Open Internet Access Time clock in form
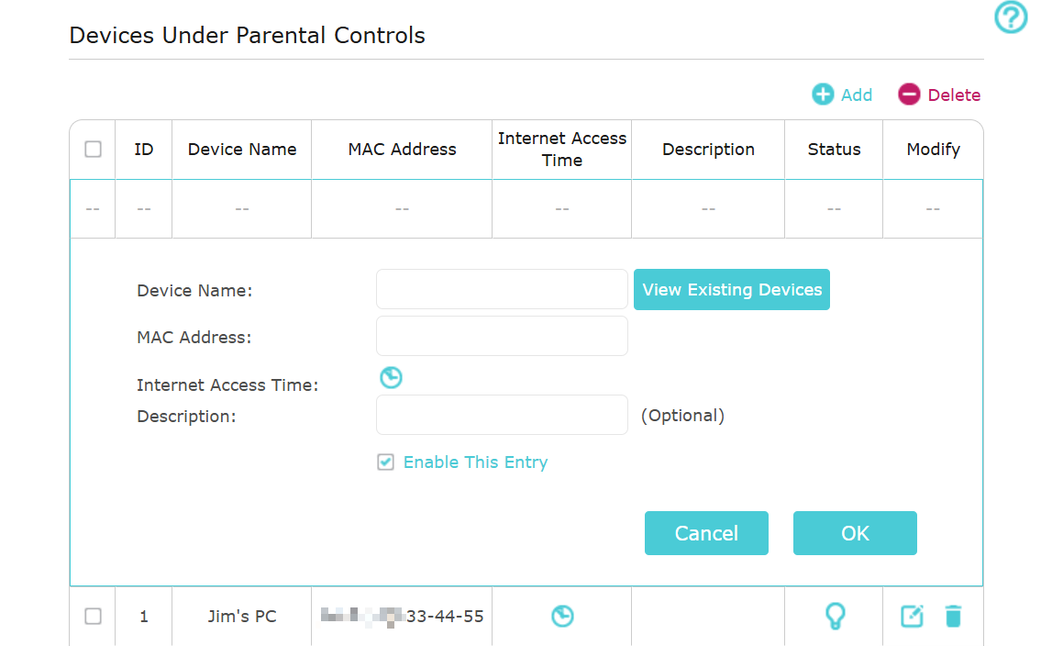This screenshot has width=1052, height=646. pyautogui.click(x=392, y=377)
